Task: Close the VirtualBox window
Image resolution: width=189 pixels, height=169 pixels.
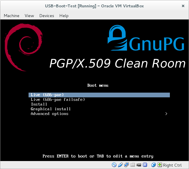Action: click(x=183, y=6)
